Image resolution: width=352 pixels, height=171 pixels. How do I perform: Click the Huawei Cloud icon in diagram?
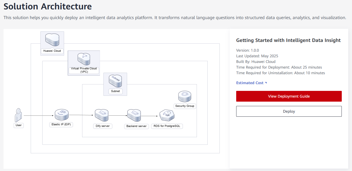point(52,40)
